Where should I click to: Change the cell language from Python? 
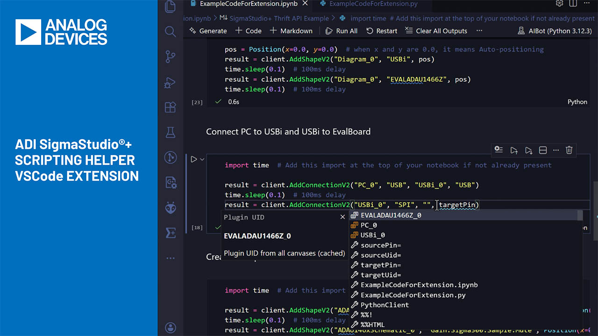577,102
